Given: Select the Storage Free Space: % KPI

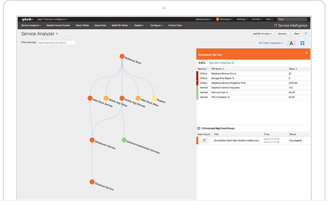Looking at the screenshot, I should tap(253, 78).
